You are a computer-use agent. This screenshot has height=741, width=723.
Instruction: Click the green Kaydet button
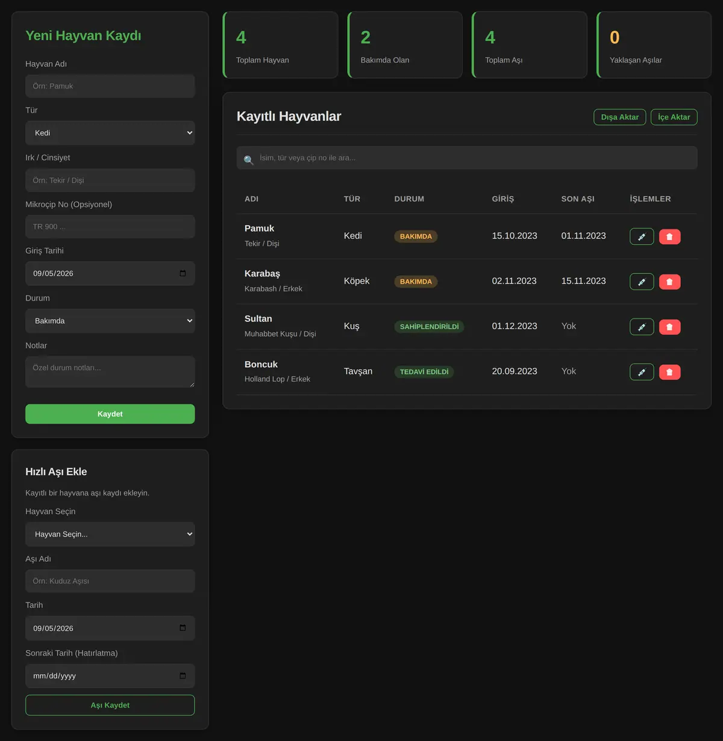110,414
